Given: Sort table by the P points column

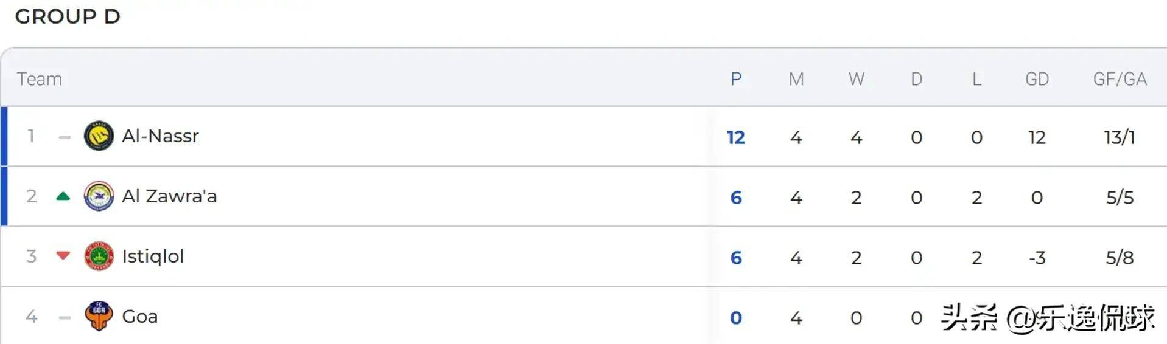Looking at the screenshot, I should [736, 79].
